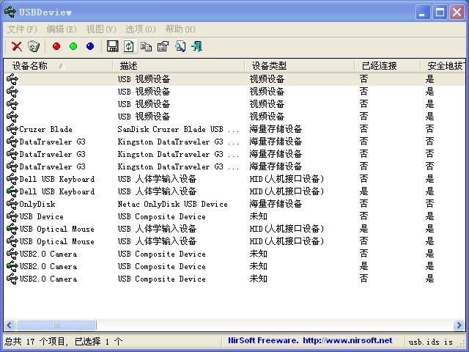The height and width of the screenshot is (352, 469).
Task: Select the Cruzer Blade device row
Action: point(45,129)
